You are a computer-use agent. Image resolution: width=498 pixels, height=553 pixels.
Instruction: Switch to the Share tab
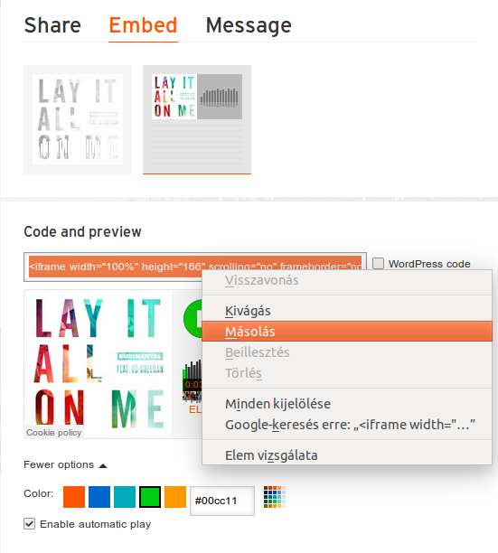[52, 25]
